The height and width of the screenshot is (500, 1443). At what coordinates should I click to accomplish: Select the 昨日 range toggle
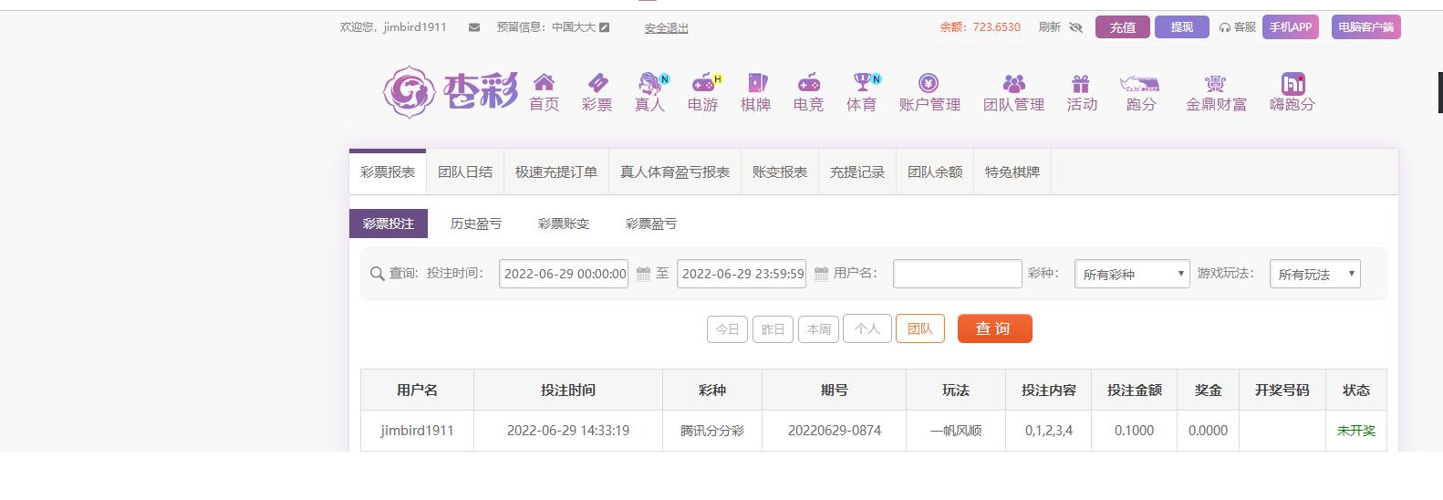pyautogui.click(x=773, y=329)
